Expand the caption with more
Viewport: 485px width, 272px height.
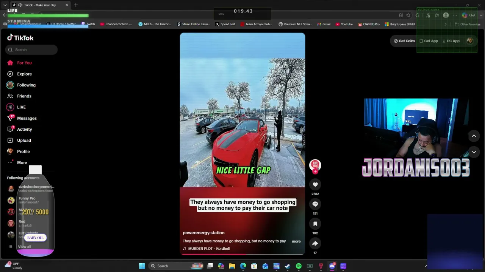pos(296,241)
